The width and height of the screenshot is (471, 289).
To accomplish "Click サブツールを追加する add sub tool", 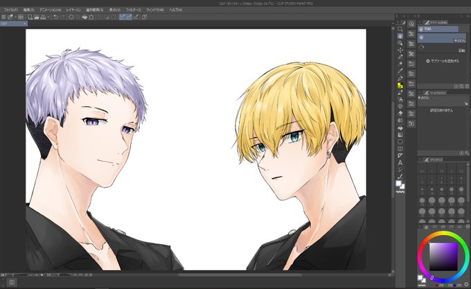I will click(443, 61).
